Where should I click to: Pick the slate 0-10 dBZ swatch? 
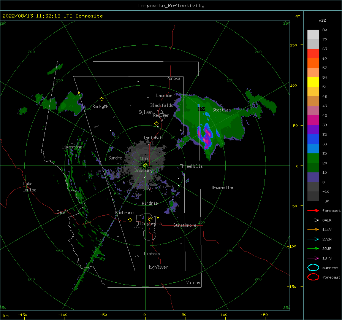point(313,177)
